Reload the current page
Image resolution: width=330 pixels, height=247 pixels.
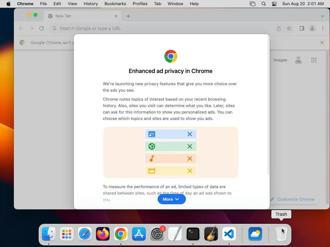pyautogui.click(x=42, y=28)
